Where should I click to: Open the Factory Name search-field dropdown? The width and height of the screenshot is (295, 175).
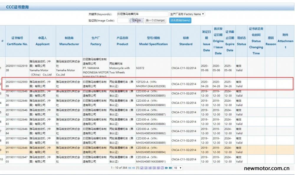pos(187,14)
